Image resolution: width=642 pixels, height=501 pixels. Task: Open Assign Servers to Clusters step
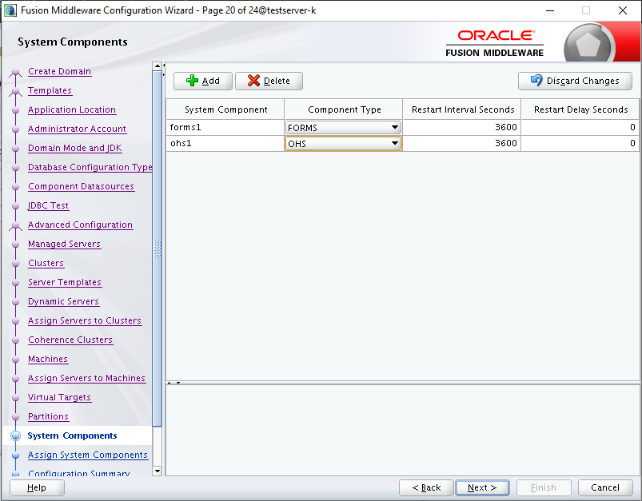coord(85,320)
